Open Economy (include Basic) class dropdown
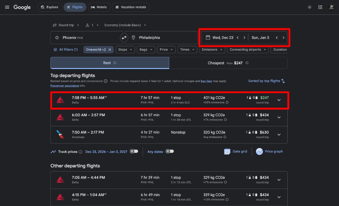The height and width of the screenshot is (206, 339). [125, 25]
